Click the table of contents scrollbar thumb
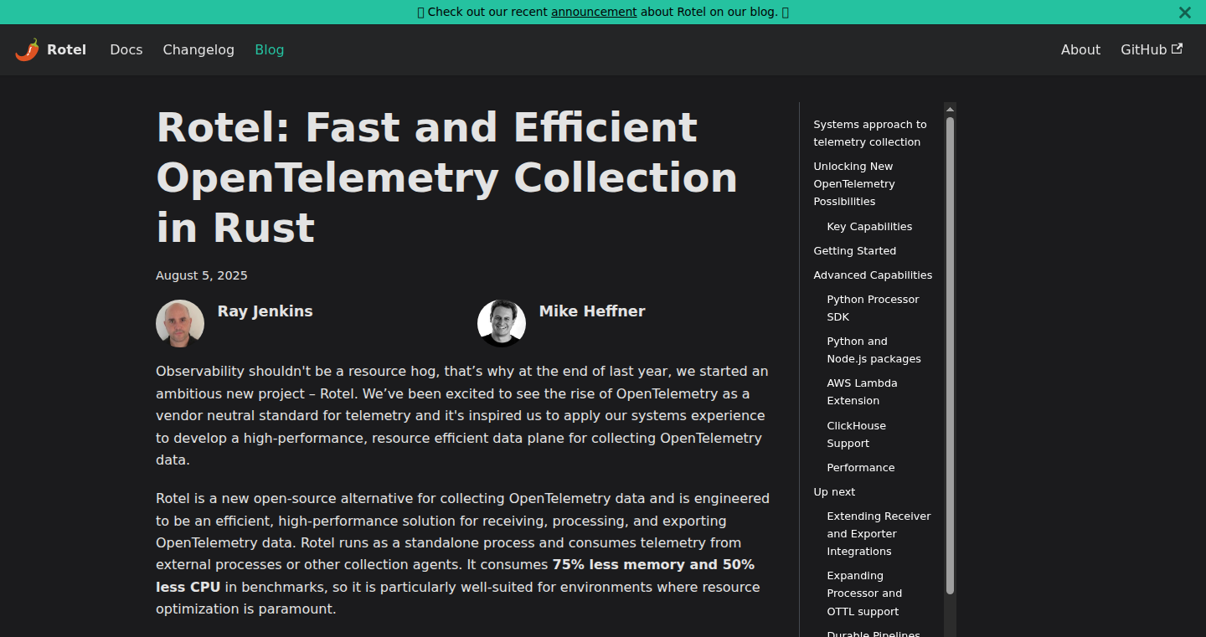 point(950,356)
